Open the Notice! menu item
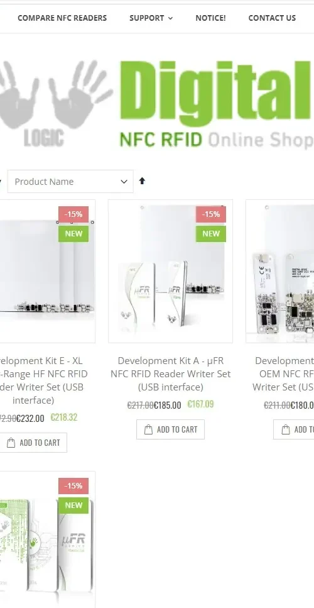 pyautogui.click(x=210, y=18)
